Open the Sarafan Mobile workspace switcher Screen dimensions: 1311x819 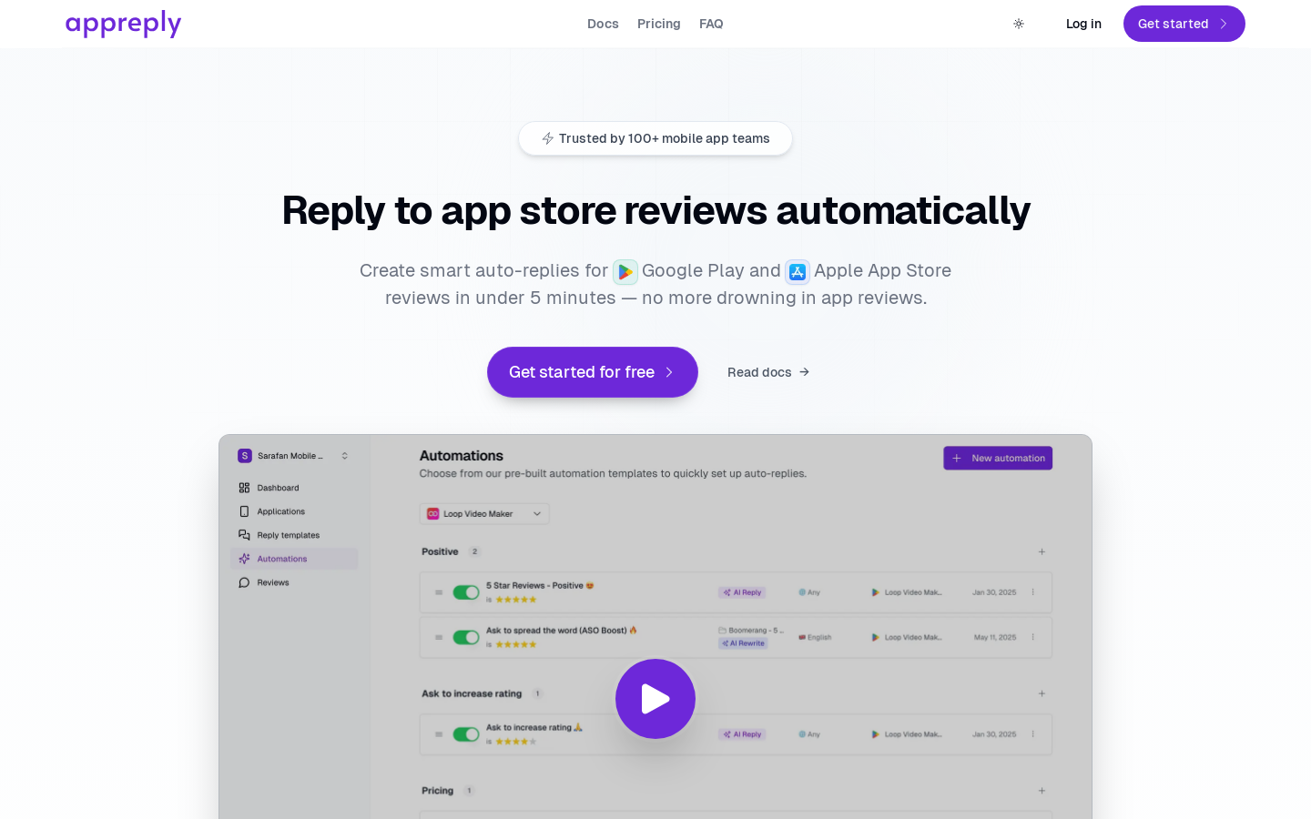(294, 456)
